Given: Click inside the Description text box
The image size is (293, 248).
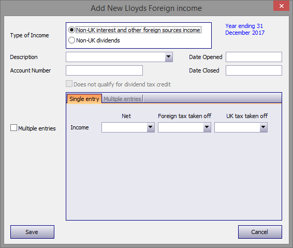Looking at the screenshot, I should (x=115, y=57).
